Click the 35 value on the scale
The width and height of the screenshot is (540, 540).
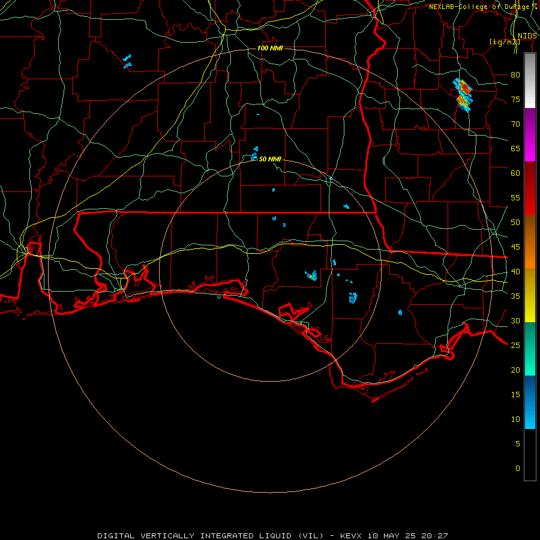point(515,296)
